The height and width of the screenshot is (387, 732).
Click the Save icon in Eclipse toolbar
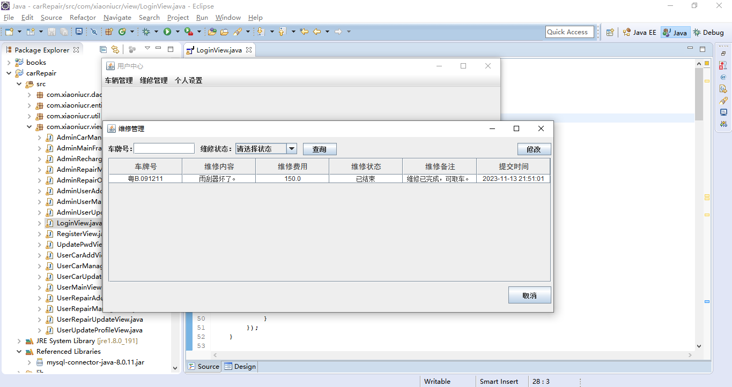tap(52, 32)
